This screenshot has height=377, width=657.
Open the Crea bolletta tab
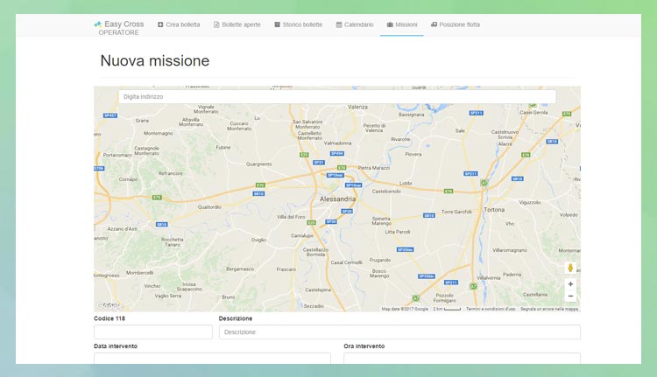[179, 24]
